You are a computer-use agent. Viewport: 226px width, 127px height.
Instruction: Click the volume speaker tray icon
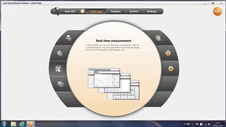[209, 124]
